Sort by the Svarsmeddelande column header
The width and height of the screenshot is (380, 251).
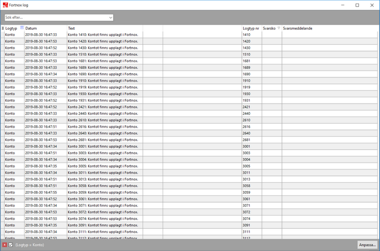(x=330, y=29)
